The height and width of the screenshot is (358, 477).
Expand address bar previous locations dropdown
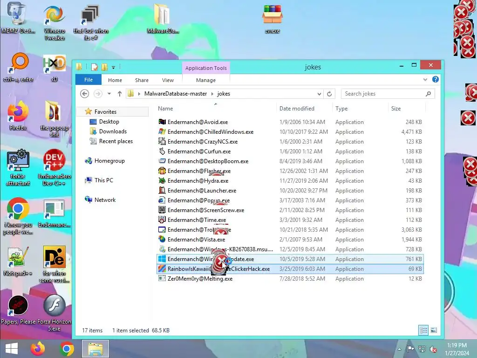point(319,94)
